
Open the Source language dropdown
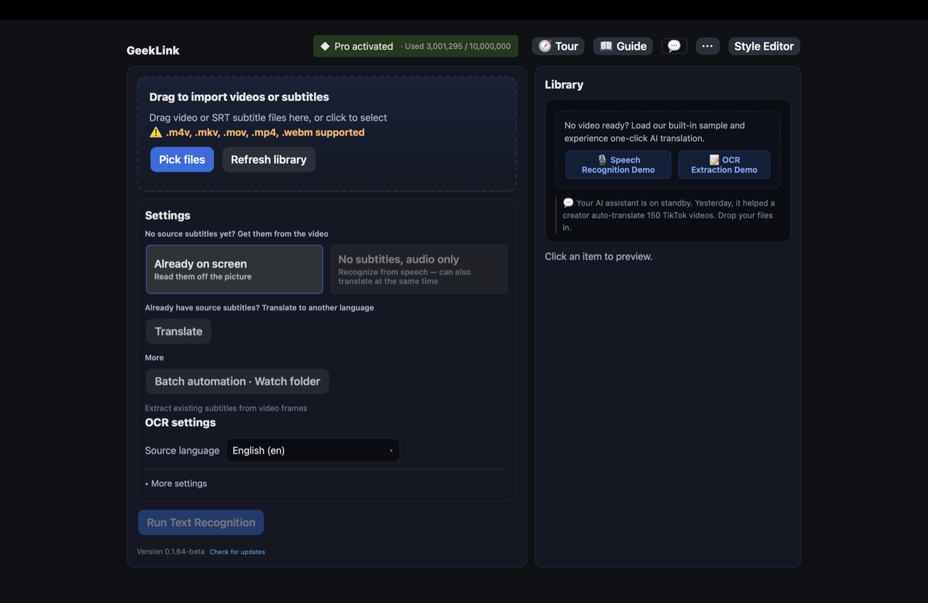[x=313, y=450]
